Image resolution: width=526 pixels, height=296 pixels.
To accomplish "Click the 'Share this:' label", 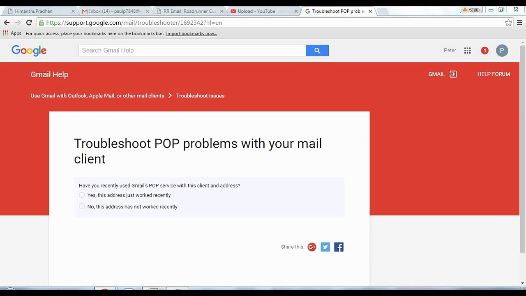I will pyautogui.click(x=293, y=247).
